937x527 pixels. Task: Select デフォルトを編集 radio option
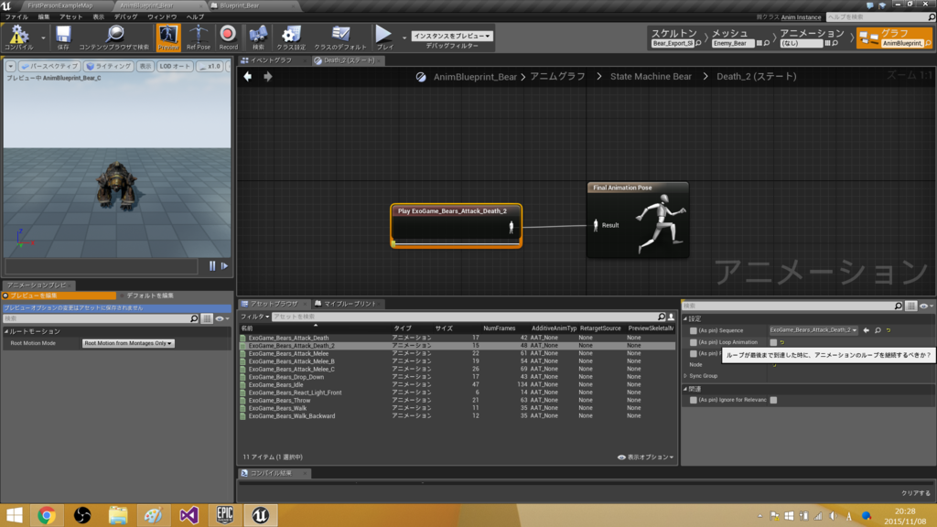(146, 296)
